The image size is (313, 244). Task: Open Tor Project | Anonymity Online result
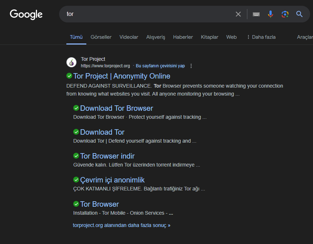pos(122,76)
